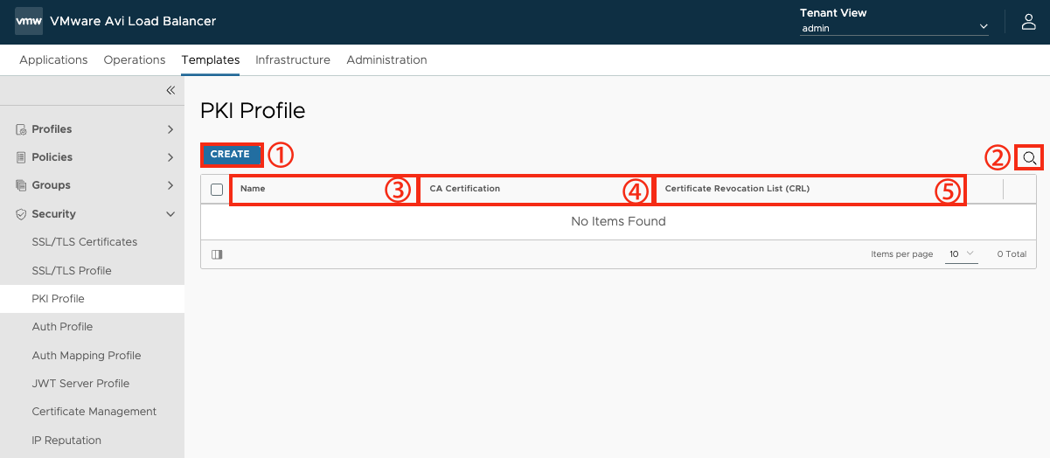Screen dimensions: 1050x458
Task: Open the user account profile icon
Action: pos(1029,22)
